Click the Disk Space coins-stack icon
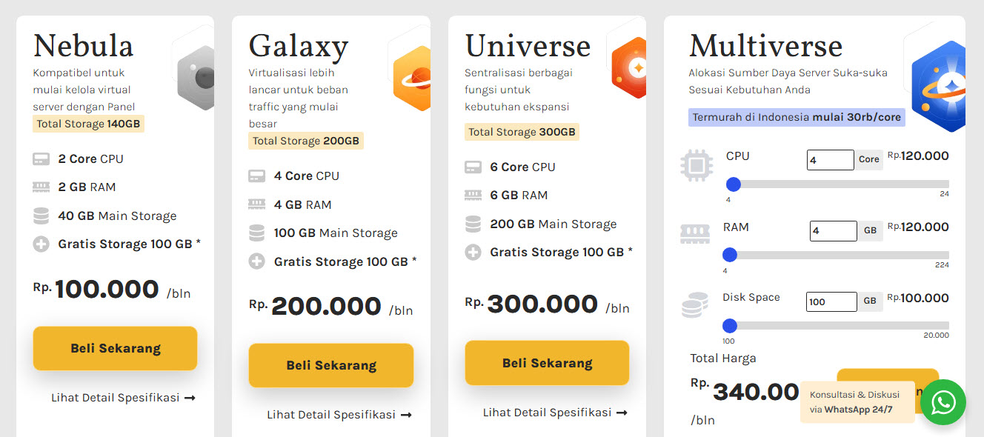984x437 pixels. (694, 305)
